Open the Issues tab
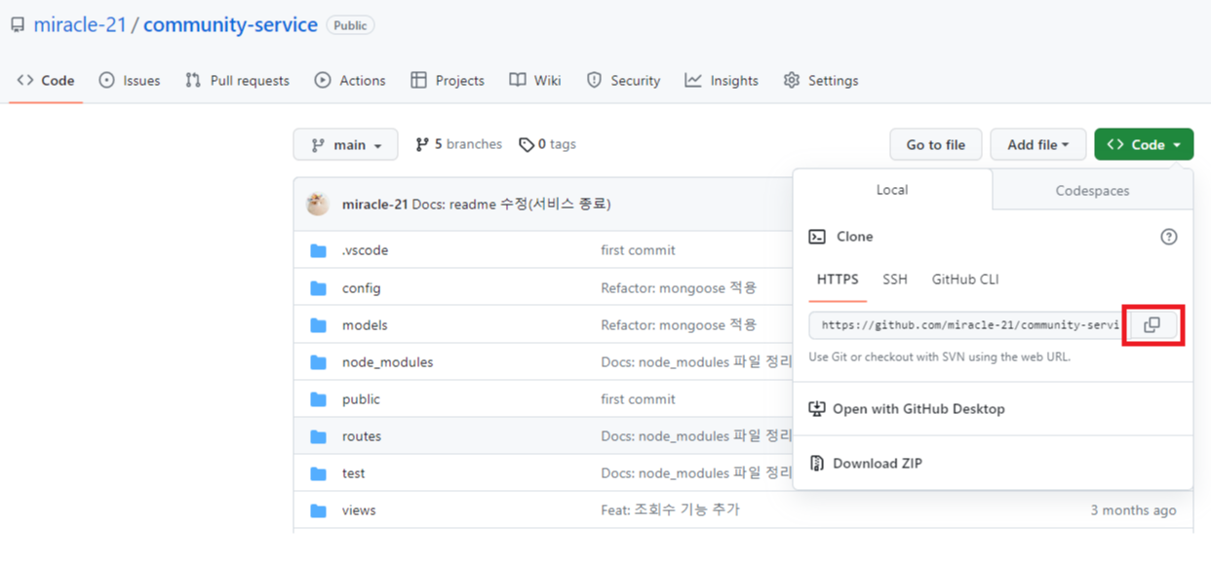This screenshot has width=1211, height=564. (130, 80)
